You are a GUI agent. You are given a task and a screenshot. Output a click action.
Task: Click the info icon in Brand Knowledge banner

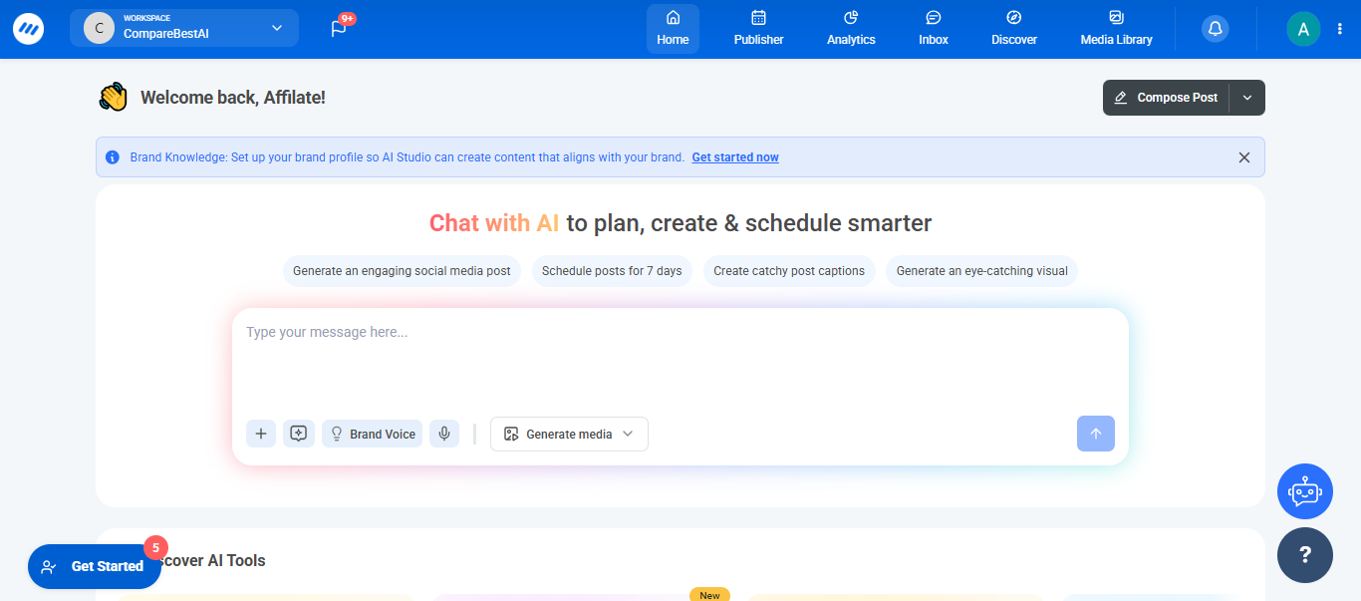point(112,157)
